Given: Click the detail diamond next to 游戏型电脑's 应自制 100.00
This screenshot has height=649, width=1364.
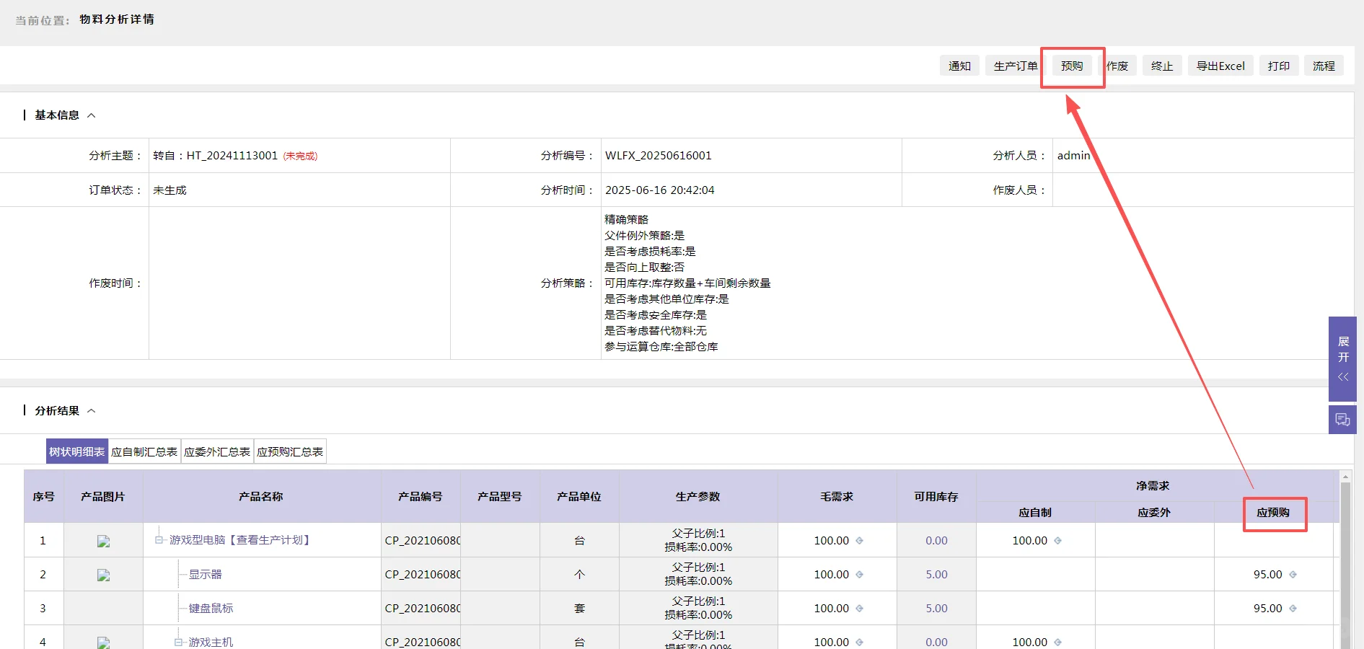Looking at the screenshot, I should point(1059,540).
